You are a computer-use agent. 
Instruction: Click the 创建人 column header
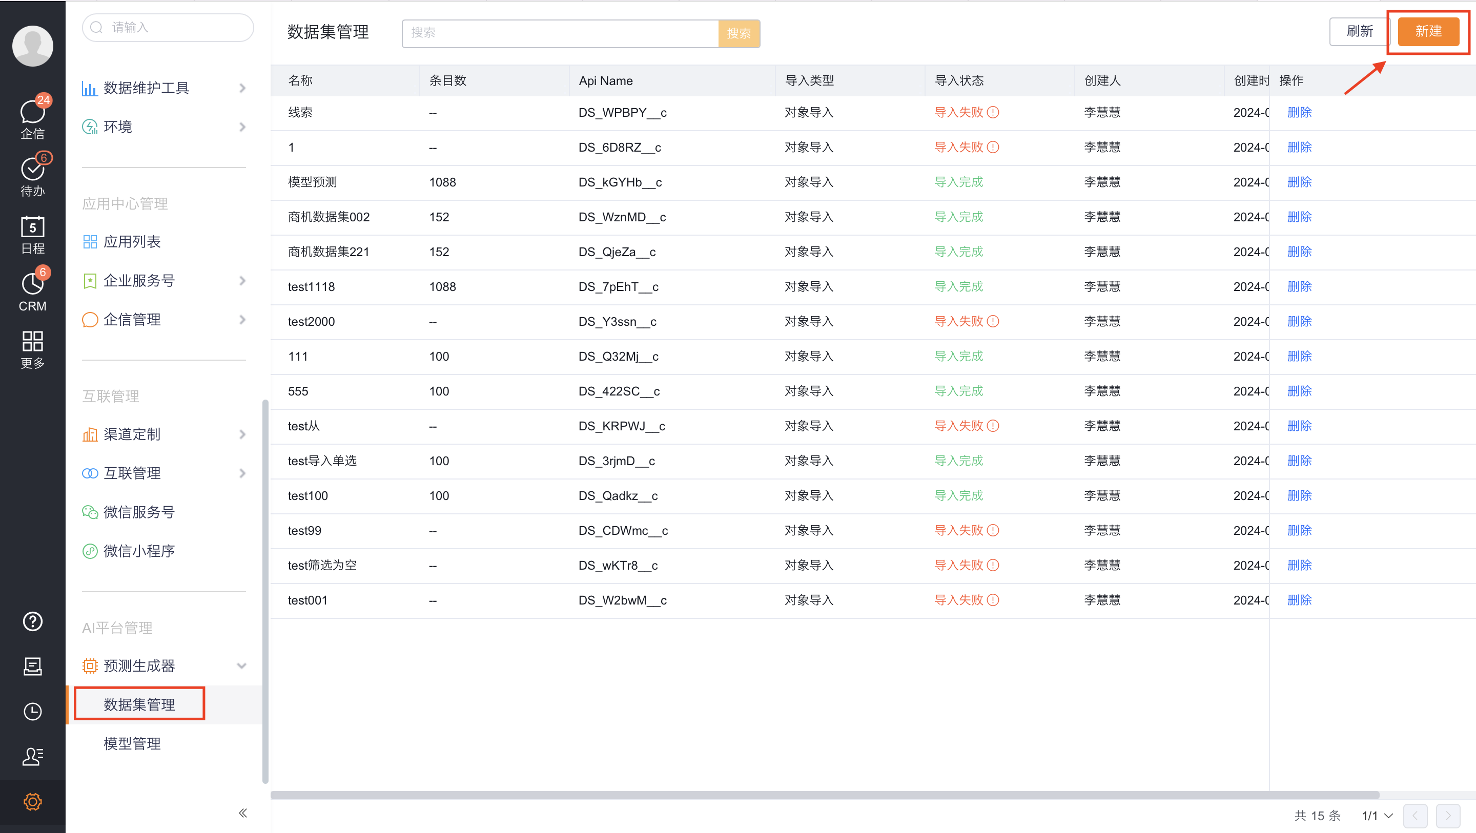point(1102,80)
